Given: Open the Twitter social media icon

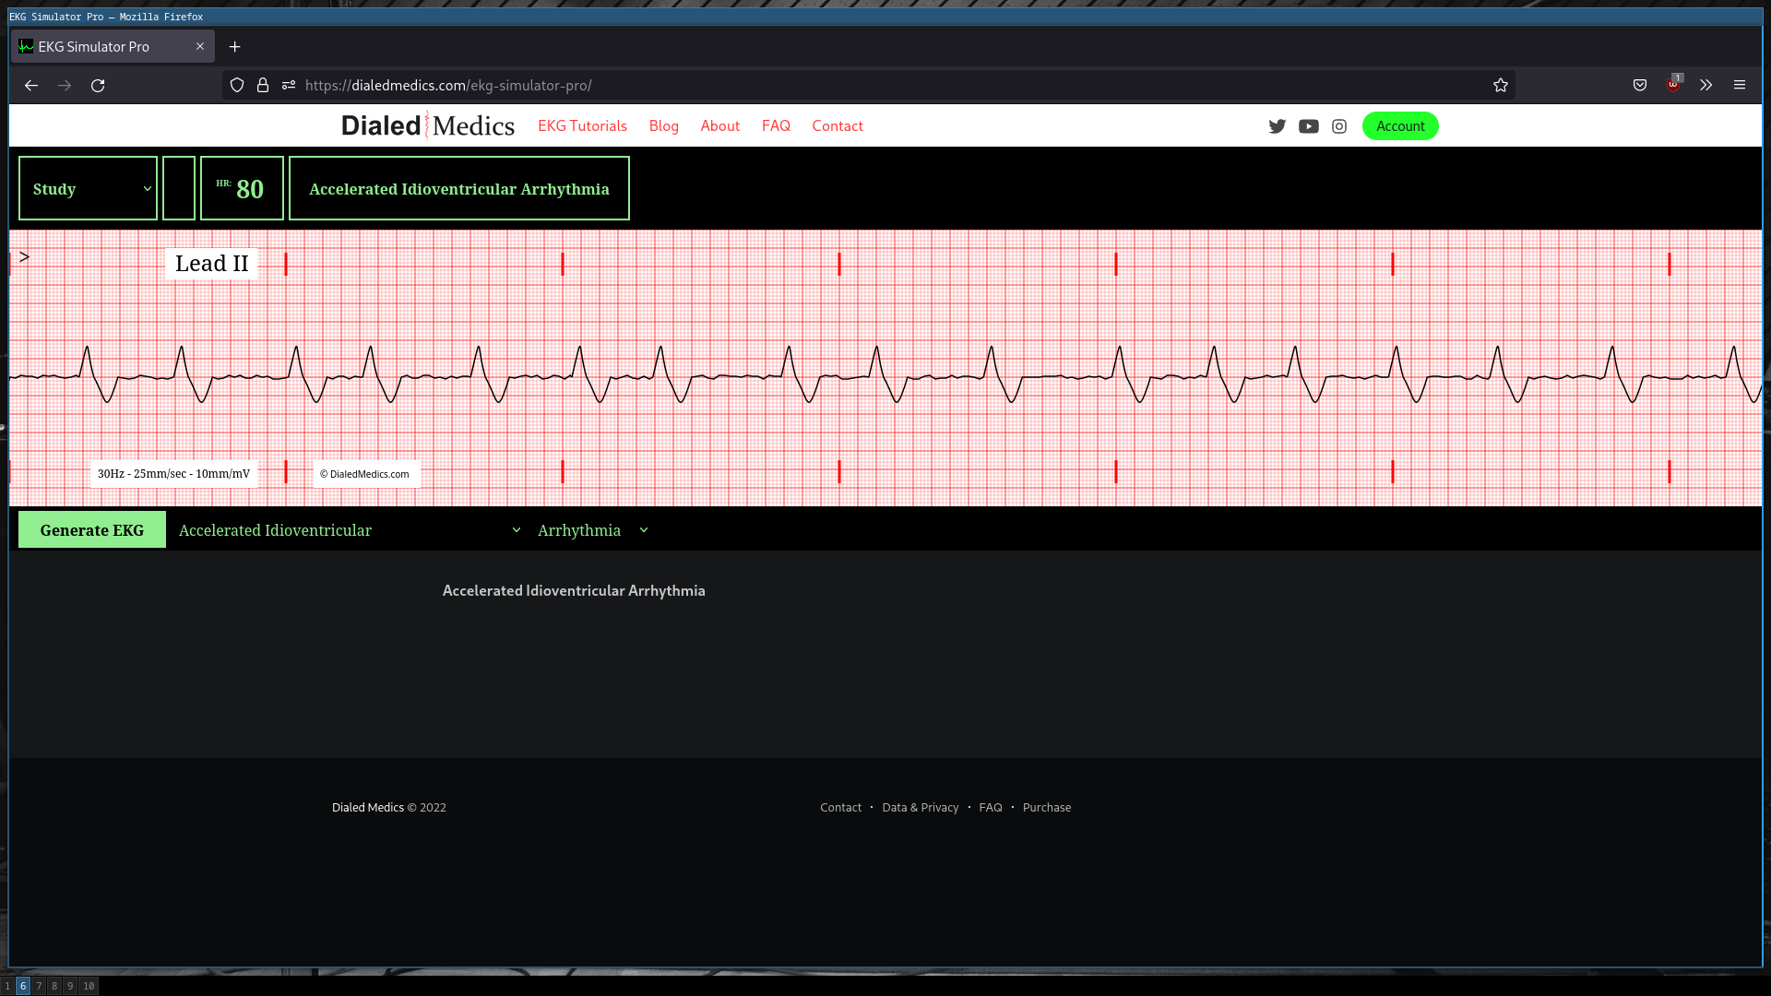Looking at the screenshot, I should (1278, 126).
